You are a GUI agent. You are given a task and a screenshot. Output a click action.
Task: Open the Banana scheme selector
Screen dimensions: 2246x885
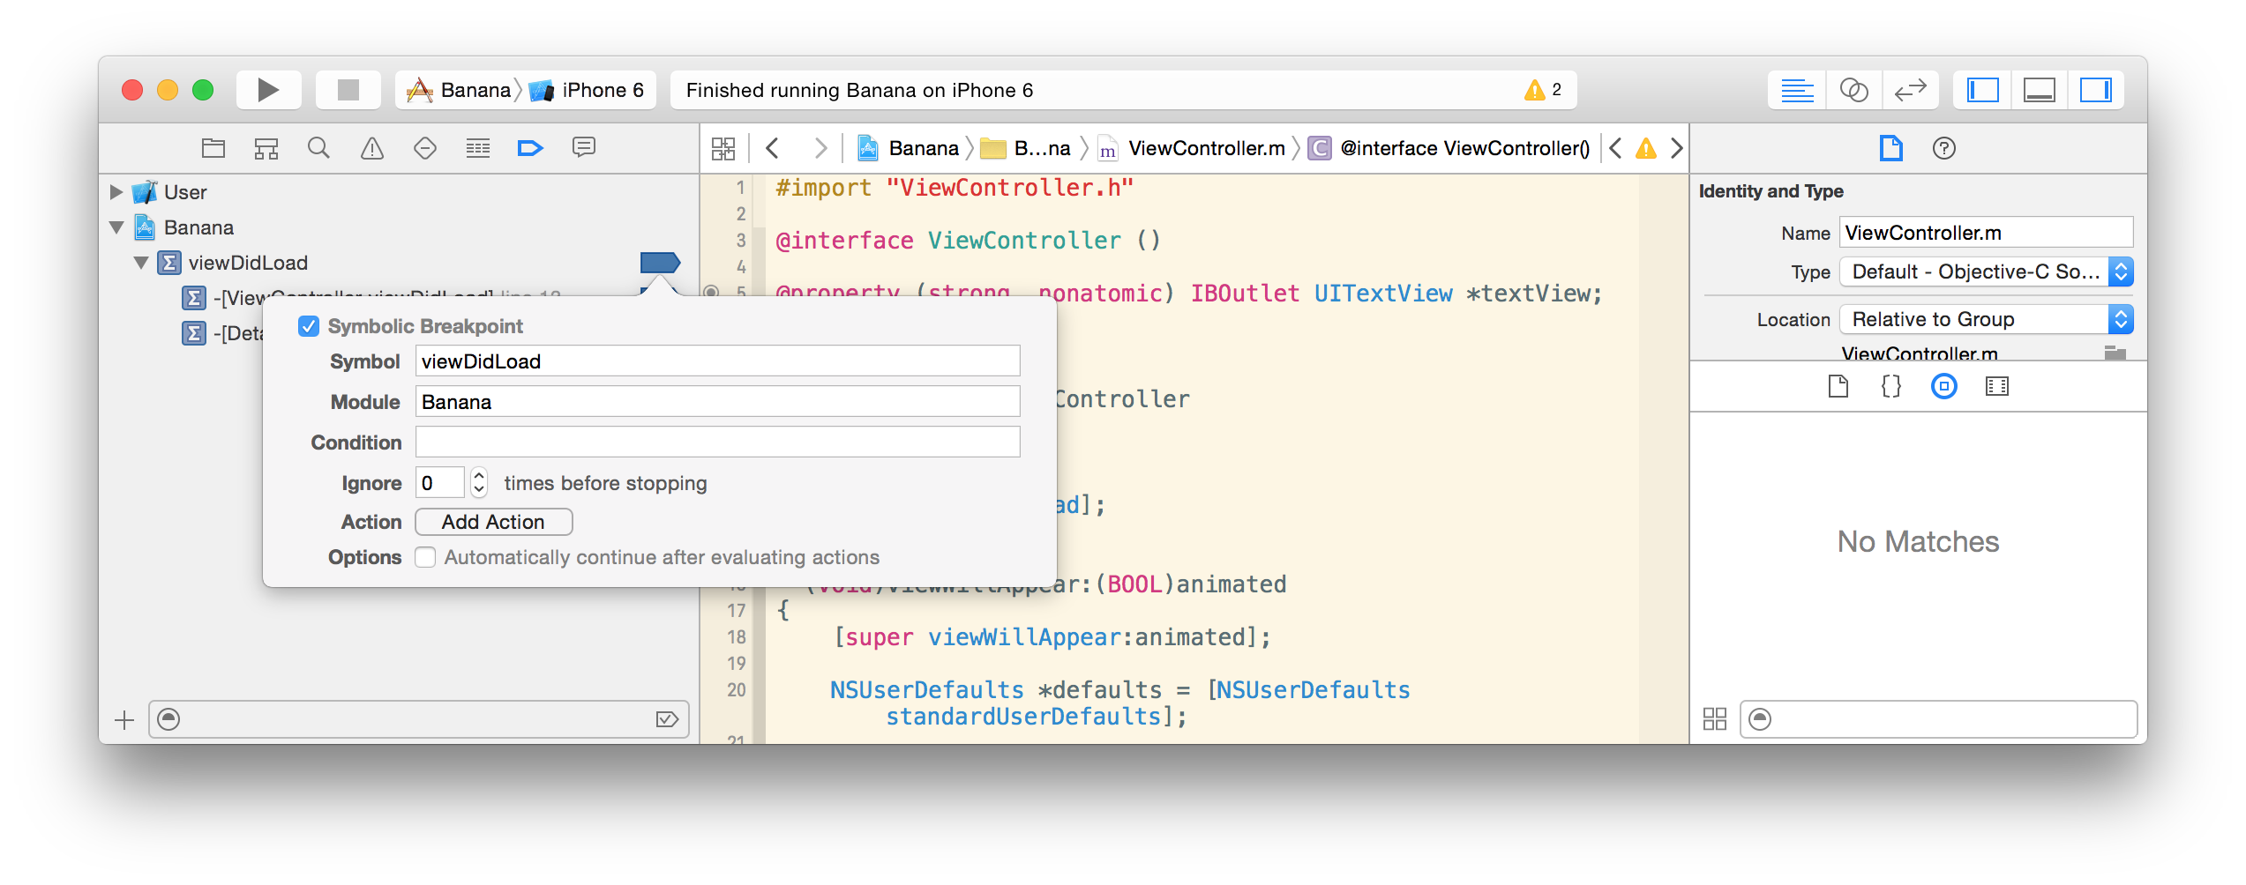pyautogui.click(x=459, y=90)
